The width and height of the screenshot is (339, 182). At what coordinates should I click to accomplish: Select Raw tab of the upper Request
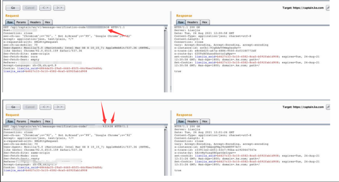click(10, 22)
